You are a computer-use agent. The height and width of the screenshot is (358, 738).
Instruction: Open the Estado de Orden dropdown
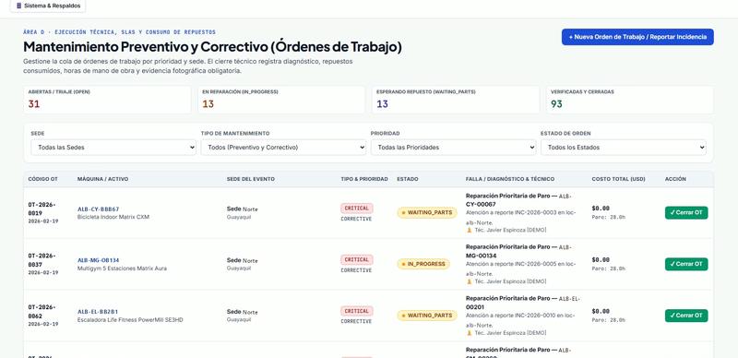(624, 148)
